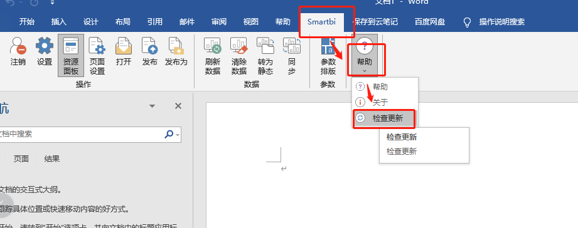The height and width of the screenshot is (228, 578).
Task: Click the 发布 publish icon
Action: (x=150, y=52)
